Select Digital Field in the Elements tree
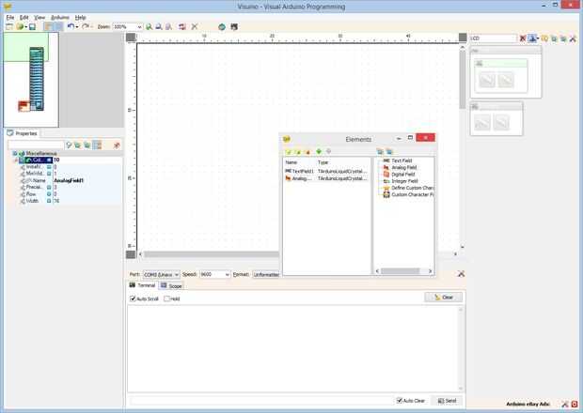 tap(403, 175)
